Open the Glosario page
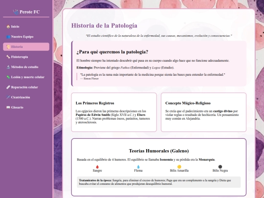 click(26, 108)
